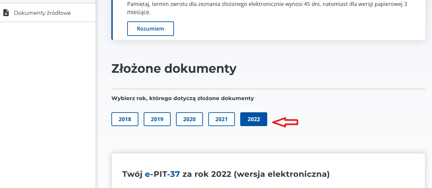Click the document icon beside Dokumenty źródłowe
The width and height of the screenshot is (432, 188).
click(6, 13)
